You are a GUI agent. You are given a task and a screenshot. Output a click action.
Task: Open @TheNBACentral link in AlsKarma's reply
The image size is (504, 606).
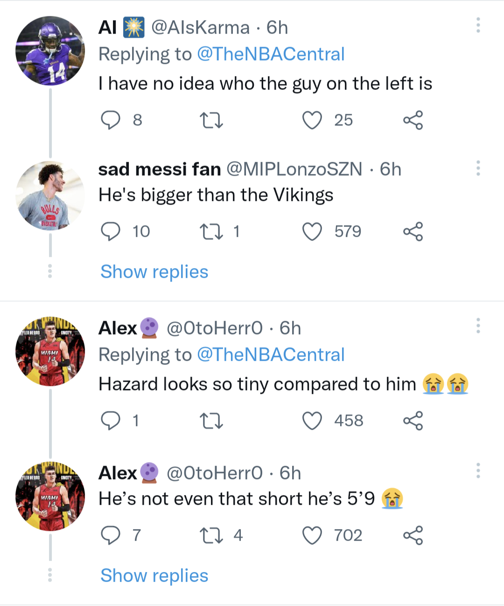271,55
